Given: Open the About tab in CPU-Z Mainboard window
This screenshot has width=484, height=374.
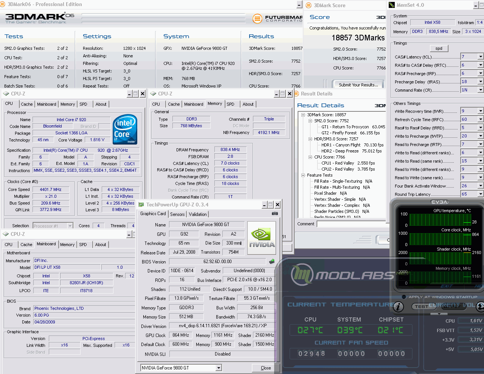Looking at the screenshot, I should point(101,245).
